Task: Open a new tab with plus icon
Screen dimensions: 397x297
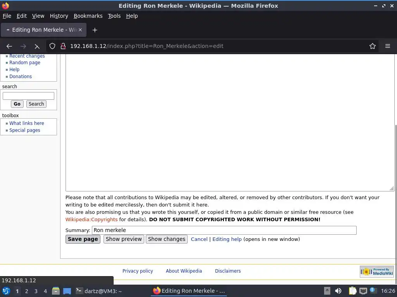Action: click(x=95, y=30)
